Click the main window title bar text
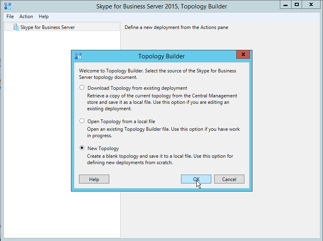 (161, 6)
